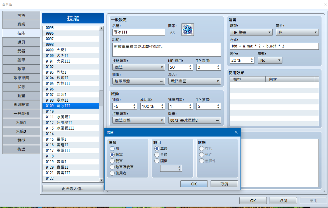The image size is (328, 208).
Task: Open the 範圍 ellipsis picker for 敵軍單體
Action: [x=162, y=81]
